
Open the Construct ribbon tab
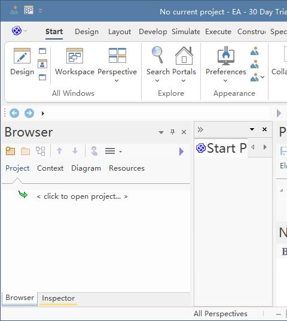pos(252,32)
